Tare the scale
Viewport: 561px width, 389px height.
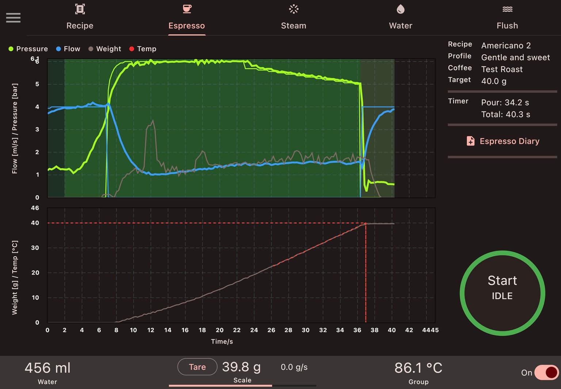[x=197, y=367]
